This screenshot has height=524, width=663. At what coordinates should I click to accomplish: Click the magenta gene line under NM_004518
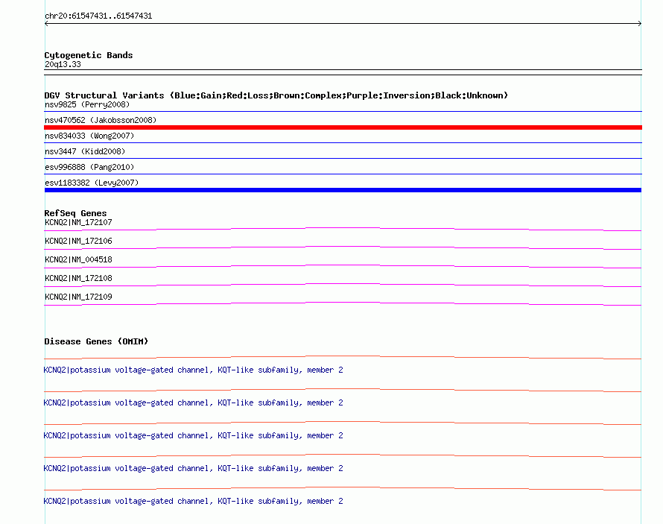(343, 266)
